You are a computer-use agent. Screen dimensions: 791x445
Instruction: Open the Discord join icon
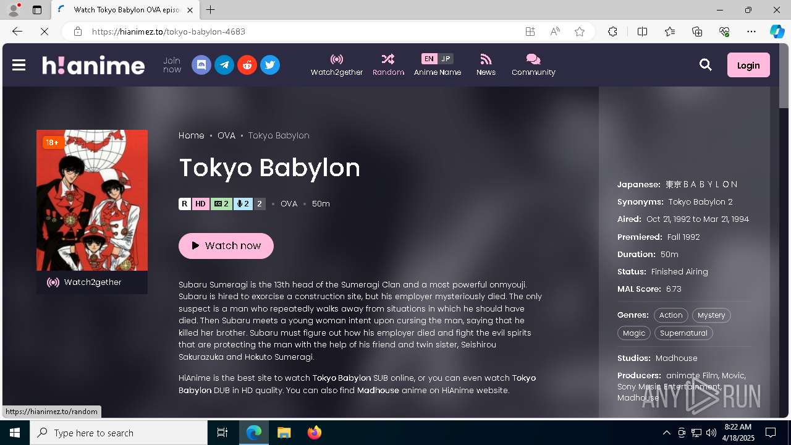tap(201, 65)
